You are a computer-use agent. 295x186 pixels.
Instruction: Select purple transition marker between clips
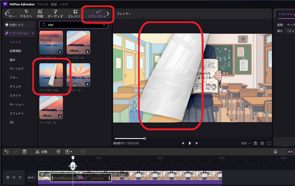pyautogui.click(x=81, y=178)
